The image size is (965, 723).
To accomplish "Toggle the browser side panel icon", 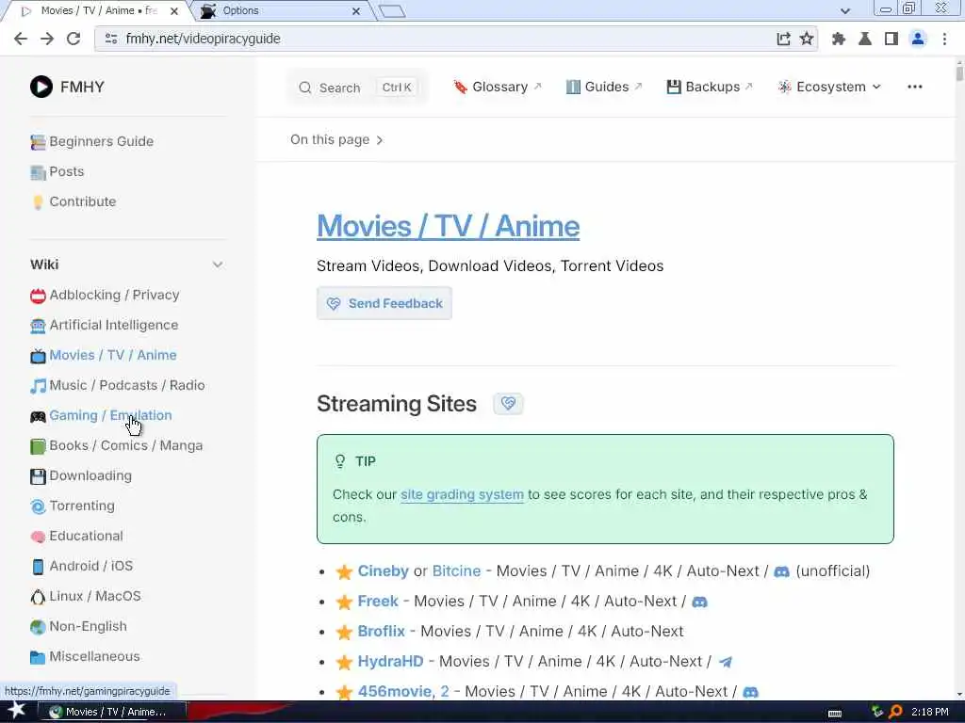I will tap(891, 39).
